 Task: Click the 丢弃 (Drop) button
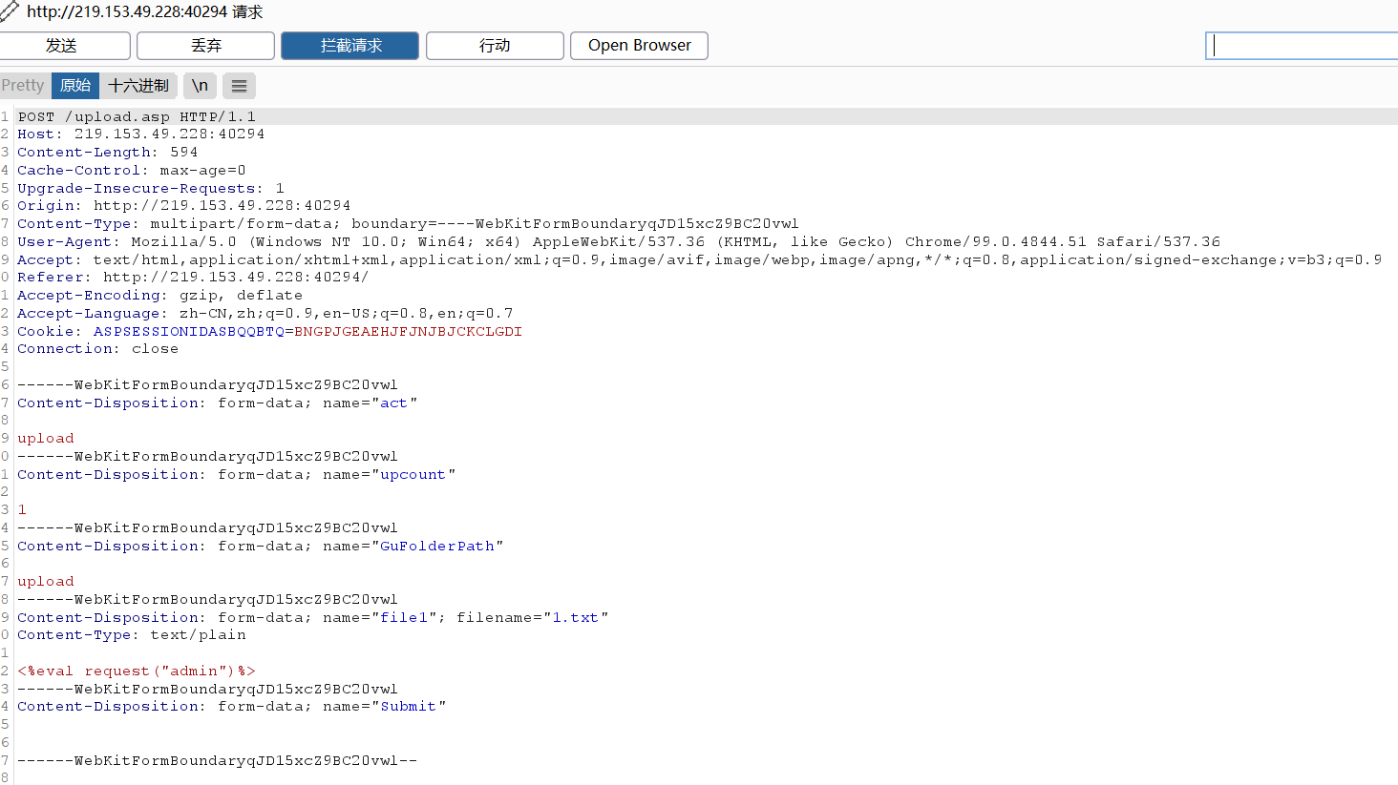point(205,46)
